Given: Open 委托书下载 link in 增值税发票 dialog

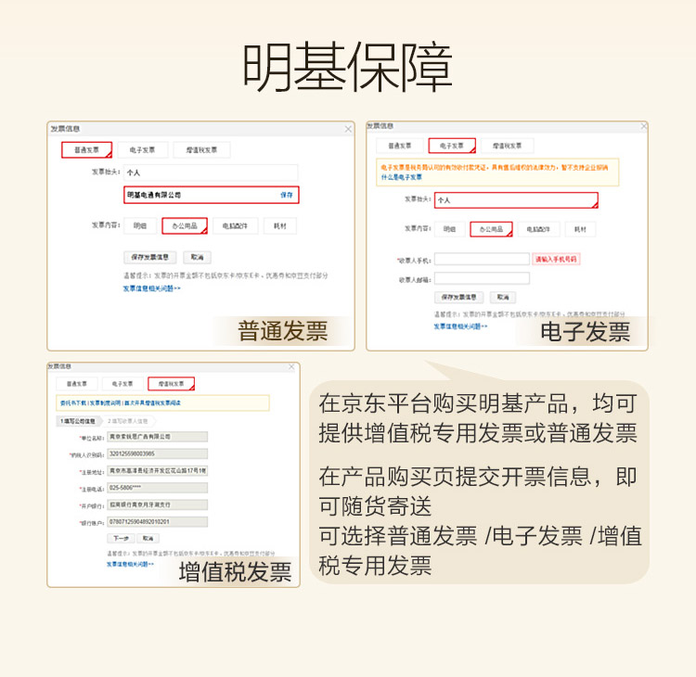Looking at the screenshot, I should (73, 403).
